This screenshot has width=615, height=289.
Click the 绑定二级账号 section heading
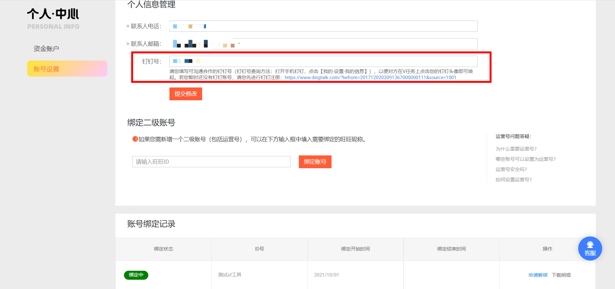click(151, 123)
